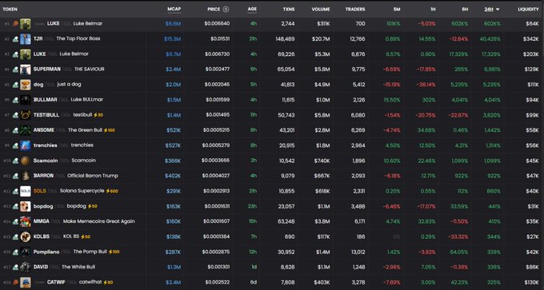Open the BARRON Official Barron Trump token
Screen dimensions: 544x290
76,176
